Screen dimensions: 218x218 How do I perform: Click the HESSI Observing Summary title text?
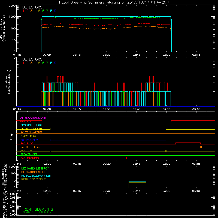click(116, 2)
